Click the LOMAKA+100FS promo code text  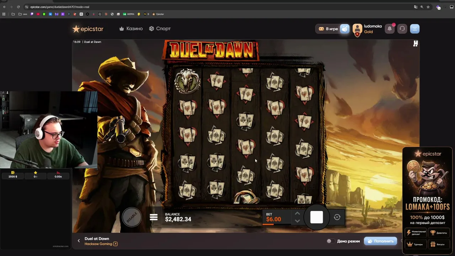point(428,207)
